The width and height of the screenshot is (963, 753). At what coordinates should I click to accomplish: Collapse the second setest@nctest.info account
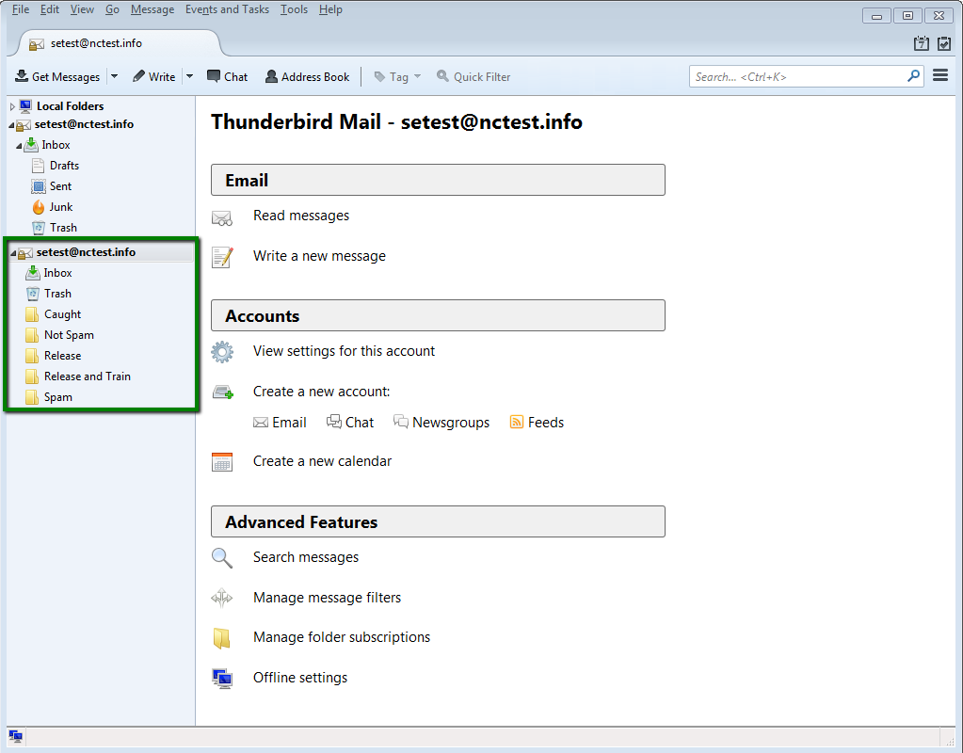coord(13,253)
